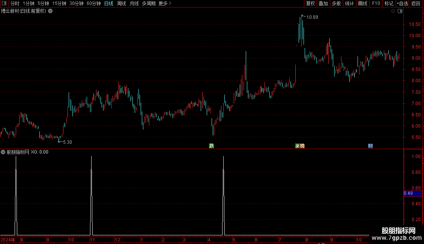Screen dimensions: 424x244
Task: Toggle the sidebar panel icon at top-left
Action: pos(4,3)
